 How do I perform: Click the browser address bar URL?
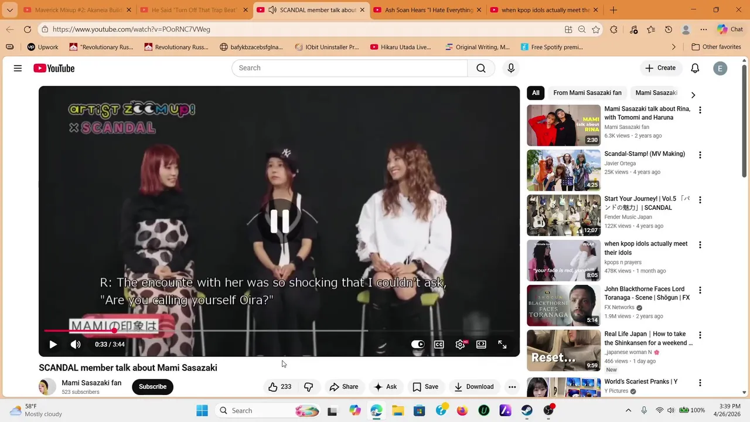point(131,29)
